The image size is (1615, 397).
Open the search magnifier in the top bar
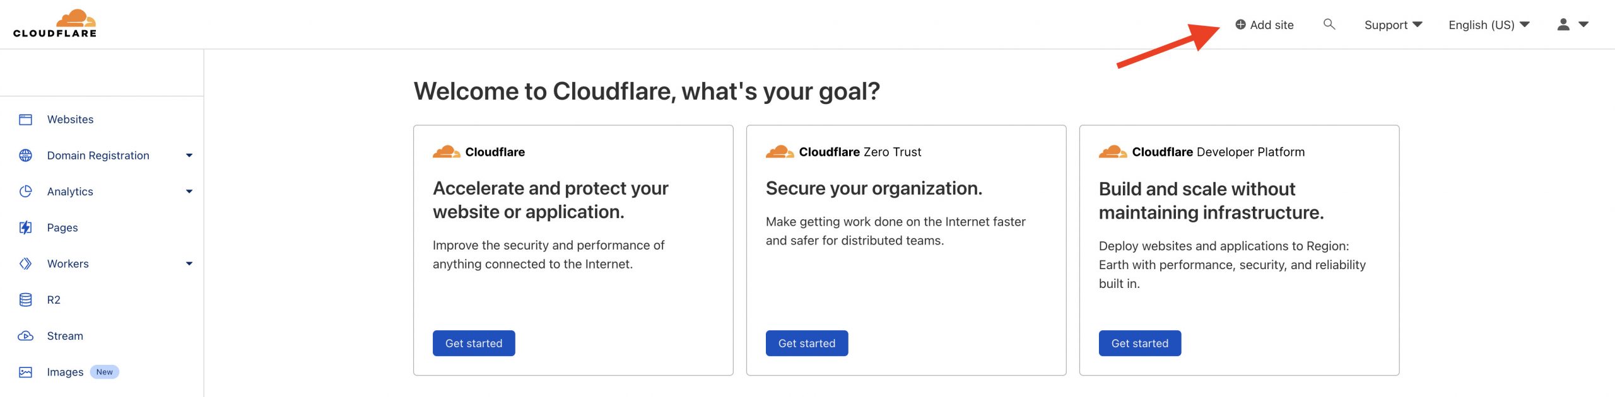coord(1329,25)
